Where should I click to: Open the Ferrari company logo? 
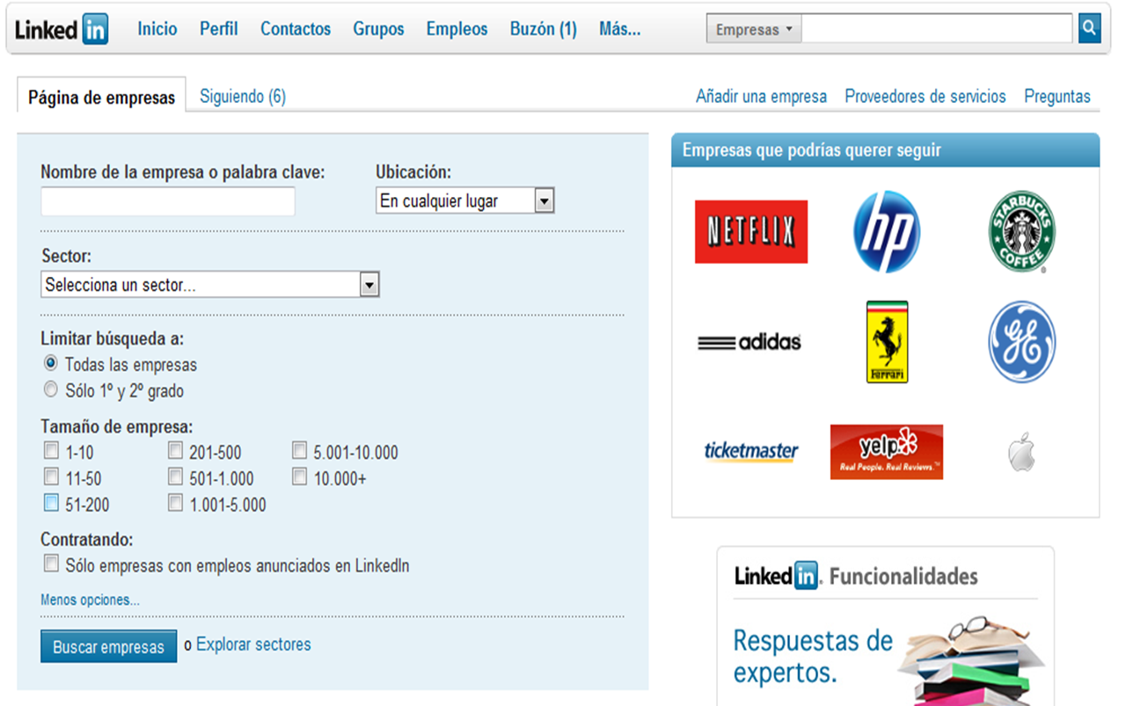point(887,342)
